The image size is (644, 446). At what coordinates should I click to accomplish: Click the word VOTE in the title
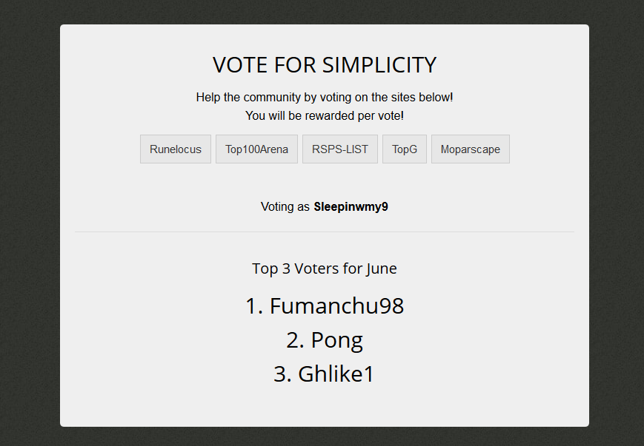pyautogui.click(x=240, y=65)
